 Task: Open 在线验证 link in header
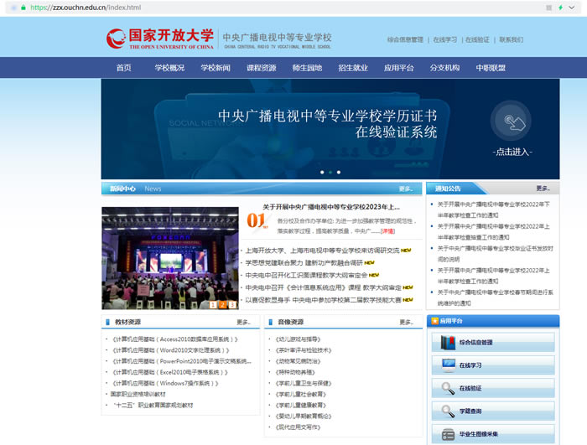point(477,39)
